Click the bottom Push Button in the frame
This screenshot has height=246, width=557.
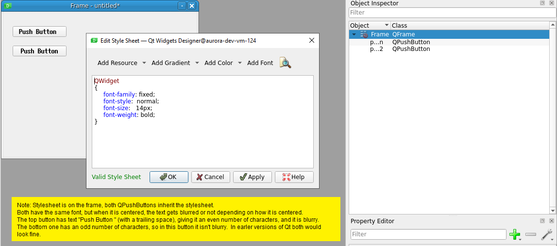(39, 51)
